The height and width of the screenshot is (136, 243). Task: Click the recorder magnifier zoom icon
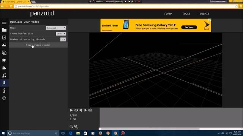[94, 2]
